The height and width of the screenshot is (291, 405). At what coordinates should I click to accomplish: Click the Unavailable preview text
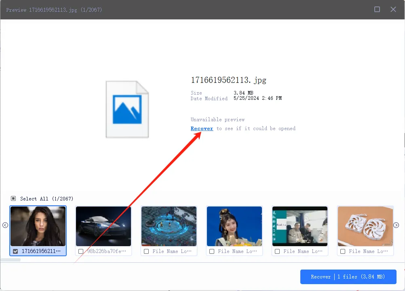[x=217, y=120]
